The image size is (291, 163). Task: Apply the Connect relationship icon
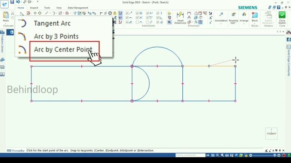pyautogui.click(x=101, y=13)
